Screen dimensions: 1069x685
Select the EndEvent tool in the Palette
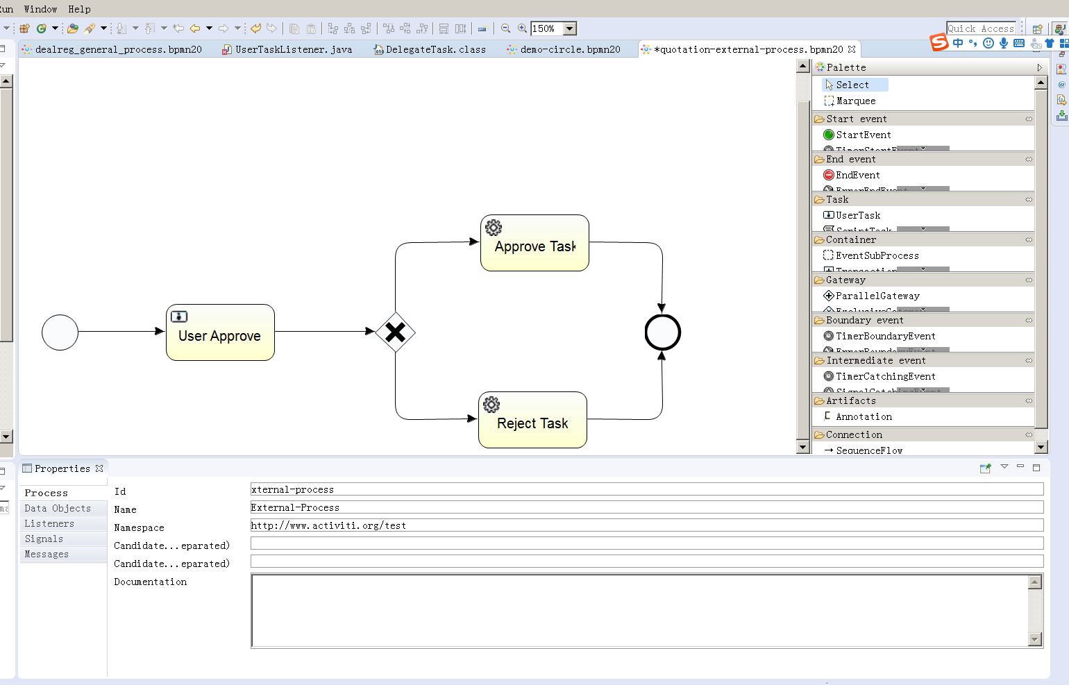(857, 175)
